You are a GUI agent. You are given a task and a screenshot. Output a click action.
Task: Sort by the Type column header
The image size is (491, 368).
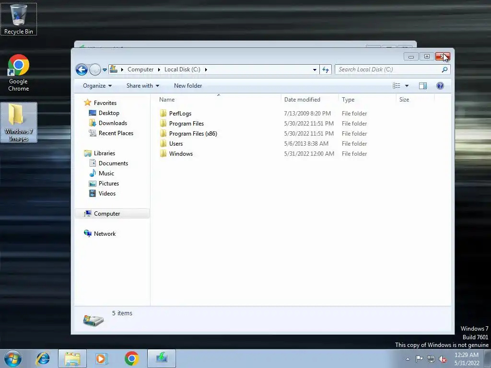[x=367, y=100]
